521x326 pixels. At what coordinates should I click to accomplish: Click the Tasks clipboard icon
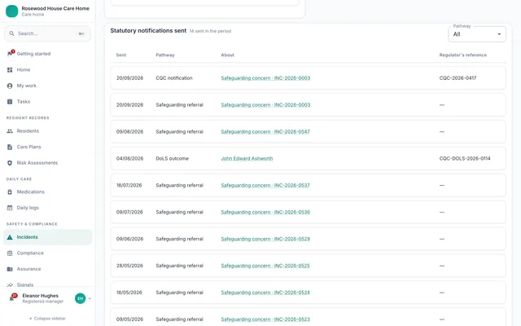click(10, 101)
